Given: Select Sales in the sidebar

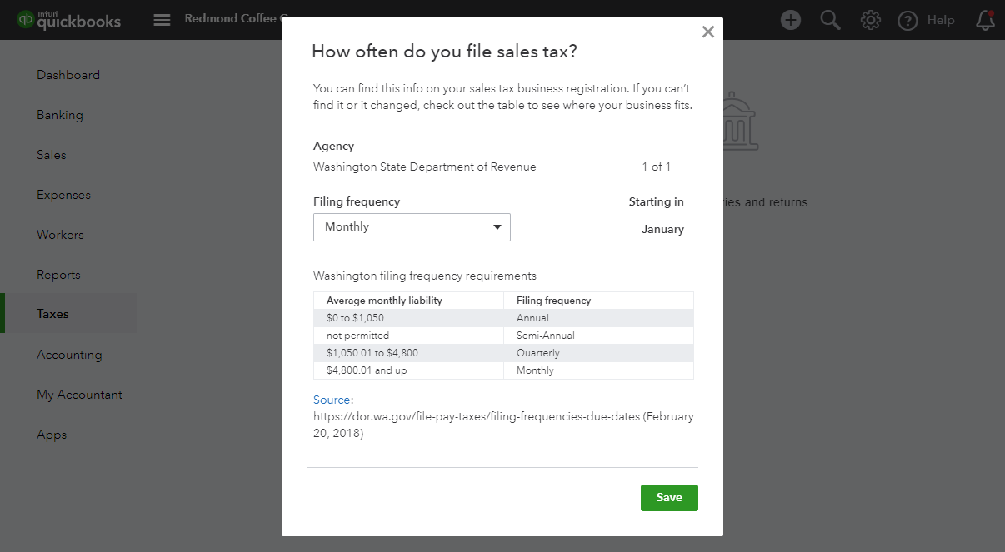Looking at the screenshot, I should click(52, 155).
